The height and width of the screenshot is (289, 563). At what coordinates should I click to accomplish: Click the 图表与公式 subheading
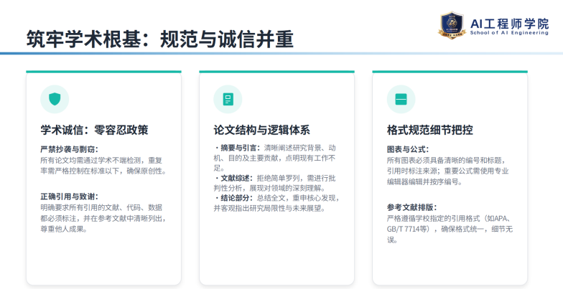pyautogui.click(x=408, y=149)
